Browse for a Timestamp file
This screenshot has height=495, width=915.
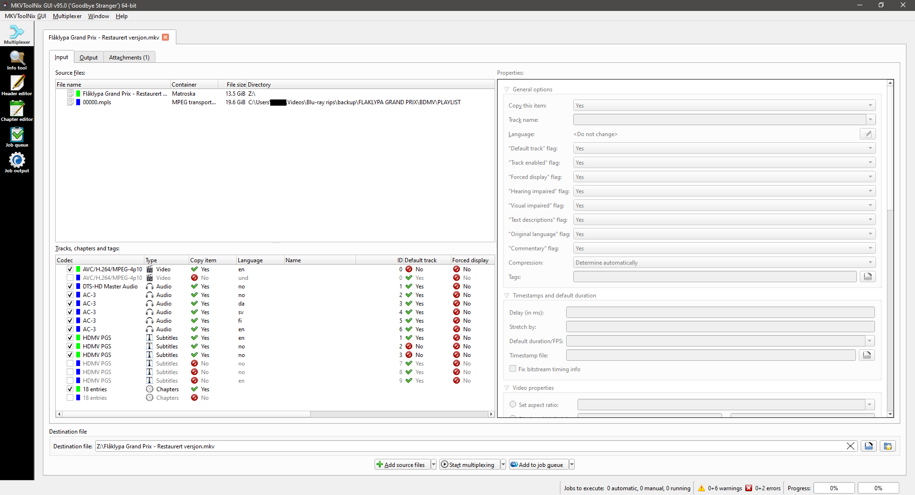pos(867,355)
